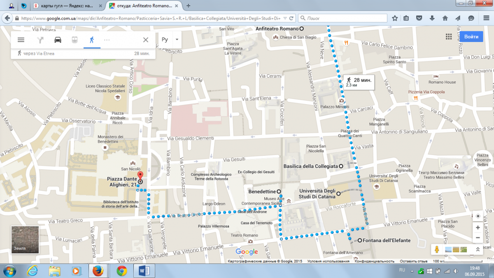Save page to Pocket

419,19
